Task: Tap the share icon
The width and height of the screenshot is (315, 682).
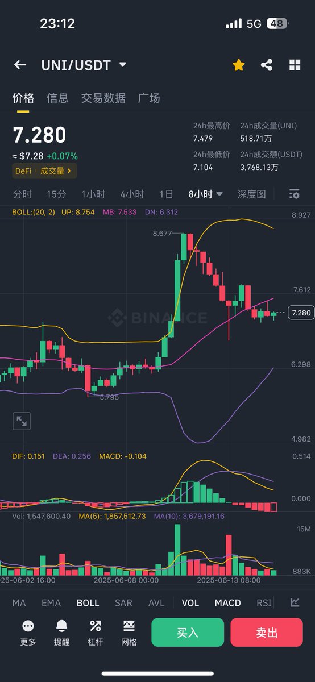Action: point(267,65)
